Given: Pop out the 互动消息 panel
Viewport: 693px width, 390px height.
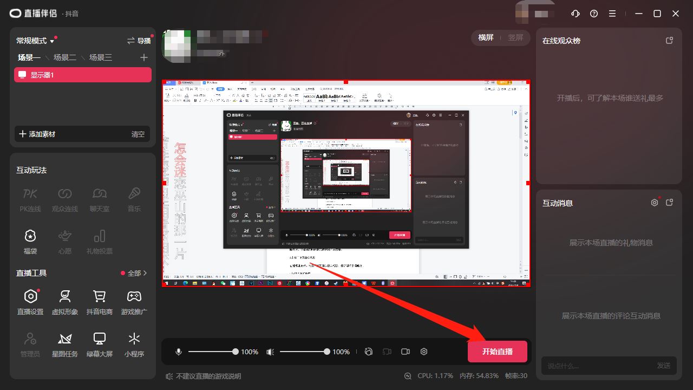Looking at the screenshot, I should coord(669,203).
